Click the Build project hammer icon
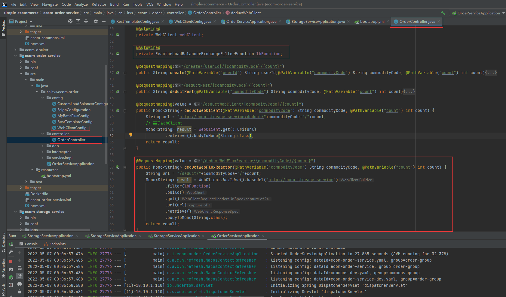The height and width of the screenshot is (297, 506). click(443, 13)
